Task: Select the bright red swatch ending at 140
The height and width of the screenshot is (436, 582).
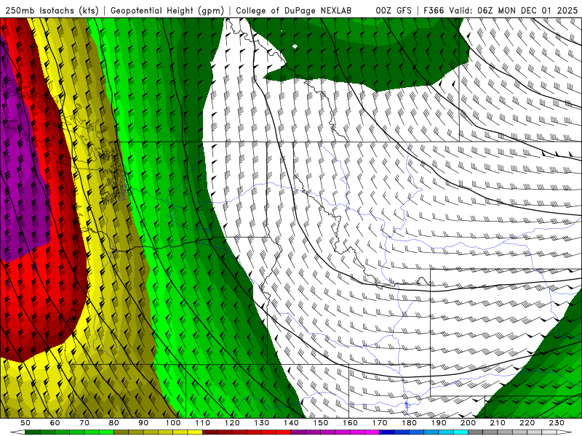Action: [284, 432]
